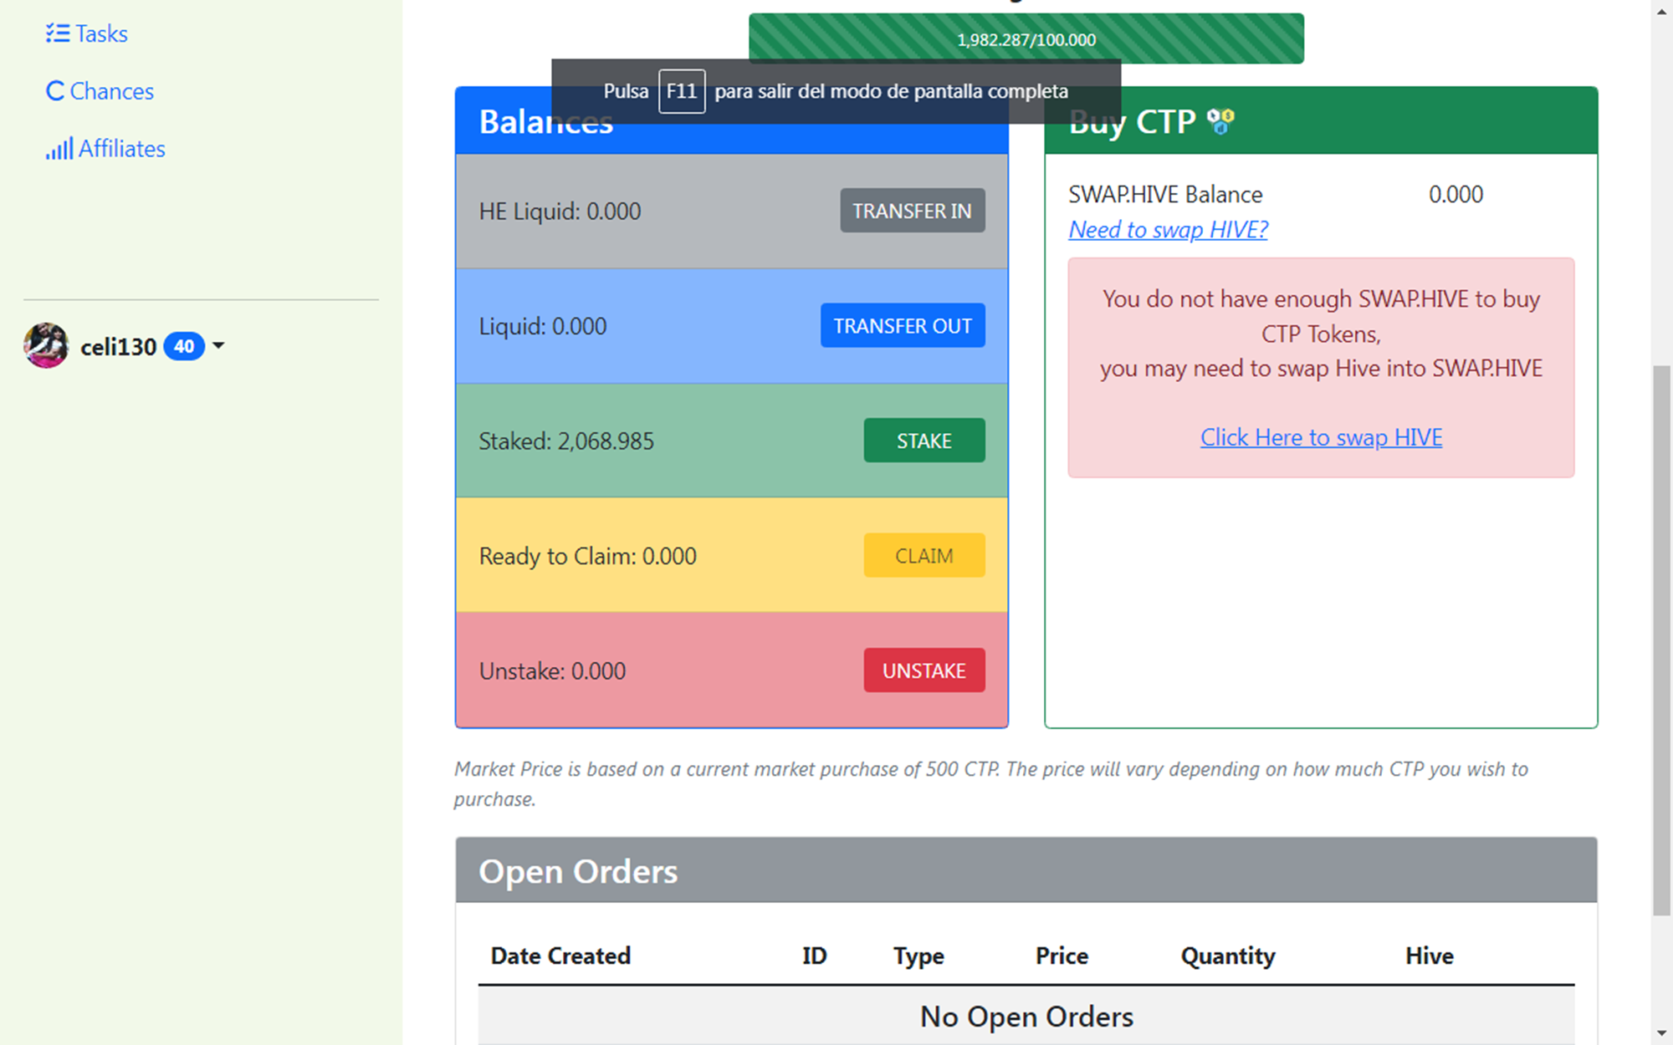Click the 1,982.287/100.000 progress bar
Image resolution: width=1673 pixels, height=1045 pixels.
click(x=1026, y=38)
